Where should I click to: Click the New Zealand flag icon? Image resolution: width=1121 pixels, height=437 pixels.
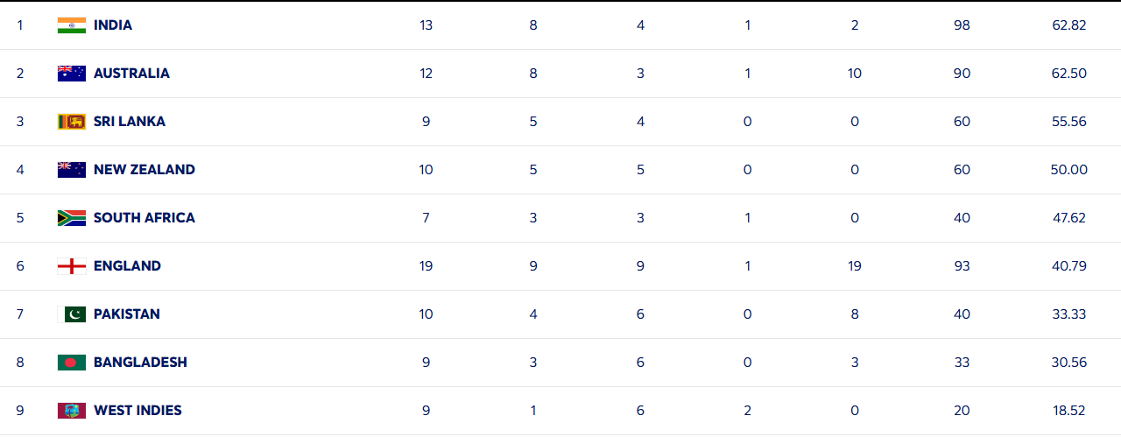point(72,170)
